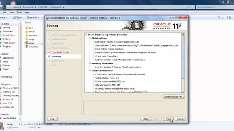
Task: Collapse the Database information node
Action: [90, 71]
